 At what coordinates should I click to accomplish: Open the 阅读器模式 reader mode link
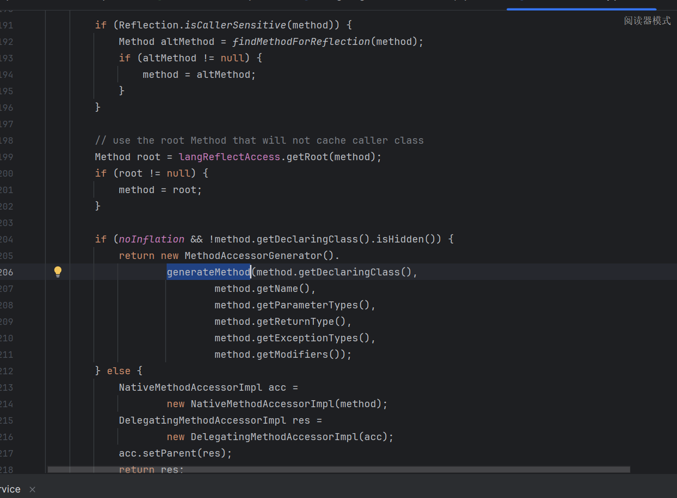point(647,20)
